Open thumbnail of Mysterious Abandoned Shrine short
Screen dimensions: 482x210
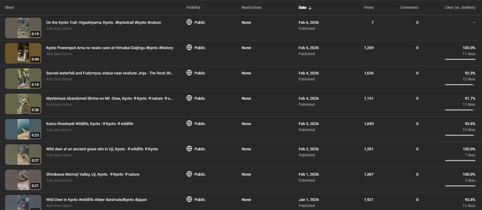point(23,104)
